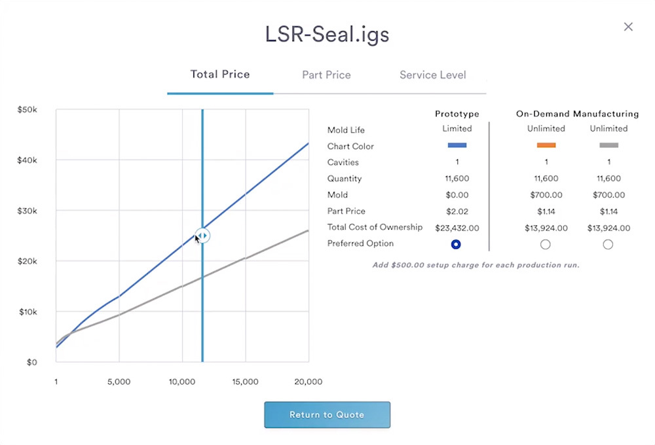Click the On-Demand Manufacturing column header

[x=577, y=114]
